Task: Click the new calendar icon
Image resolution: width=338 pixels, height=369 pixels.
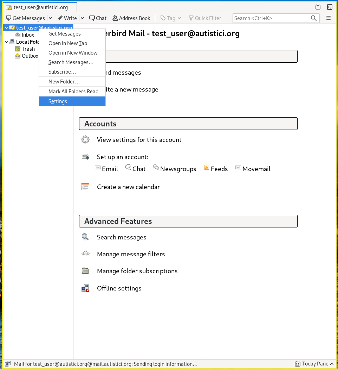Action: coord(85,187)
